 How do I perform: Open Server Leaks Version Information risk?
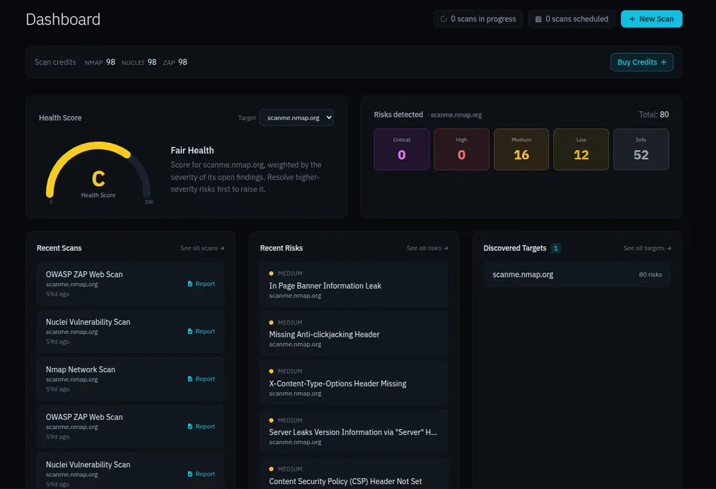(x=354, y=430)
